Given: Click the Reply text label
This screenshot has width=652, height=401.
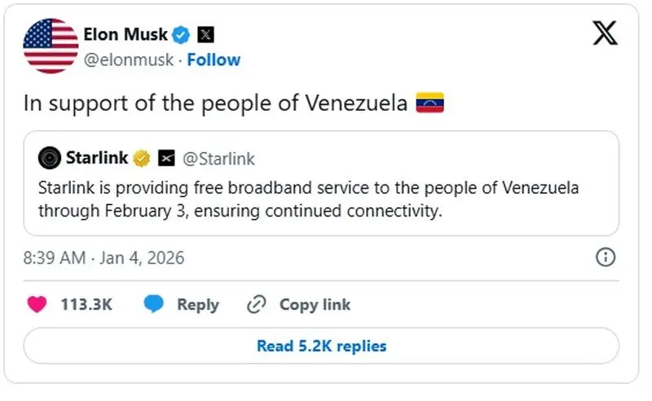Looking at the screenshot, I should point(198,305).
